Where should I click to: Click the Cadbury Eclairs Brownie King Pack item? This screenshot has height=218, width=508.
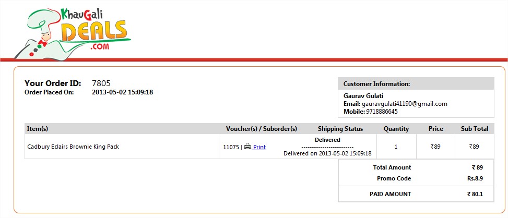point(73,147)
